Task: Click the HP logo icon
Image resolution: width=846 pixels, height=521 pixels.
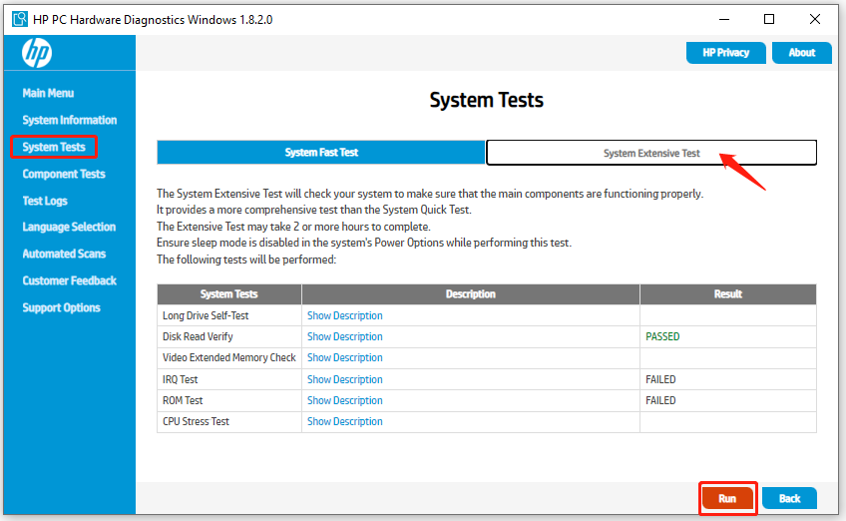Action: tap(37, 54)
